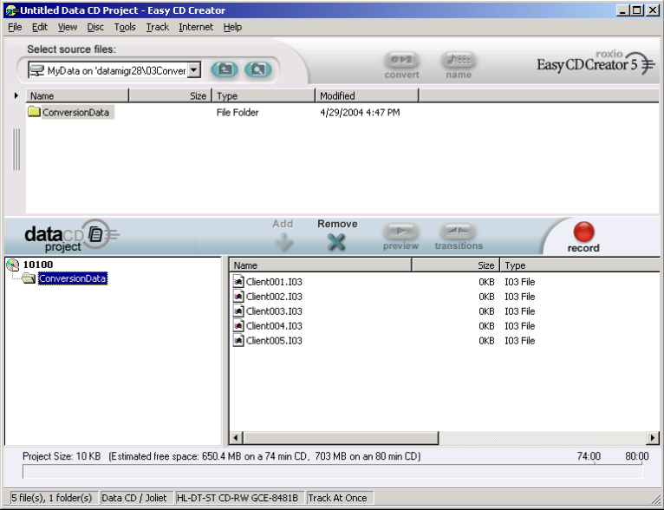This screenshot has height=510, width=664.
Task: Sort project files by Size column
Action: pos(455,265)
